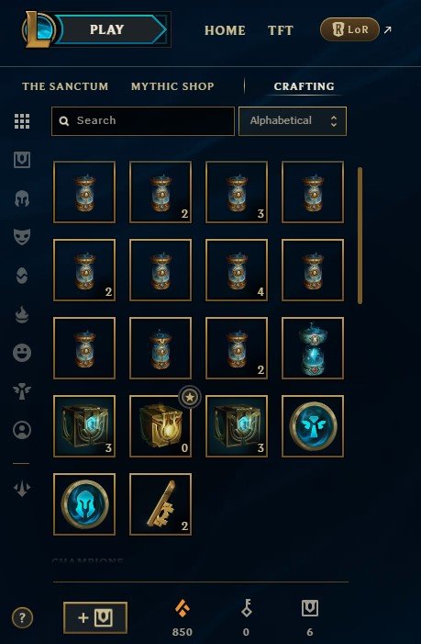The width and height of the screenshot is (421, 644).
Task: Select the golden key item with 2
Action: [x=161, y=504]
